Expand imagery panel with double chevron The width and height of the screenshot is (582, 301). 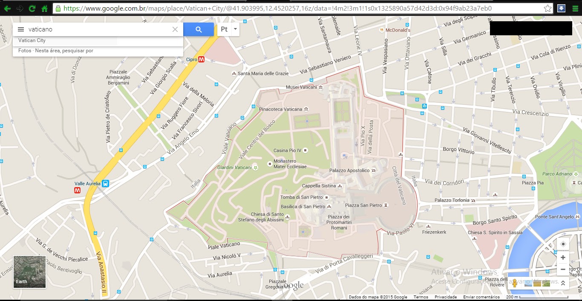(x=563, y=283)
